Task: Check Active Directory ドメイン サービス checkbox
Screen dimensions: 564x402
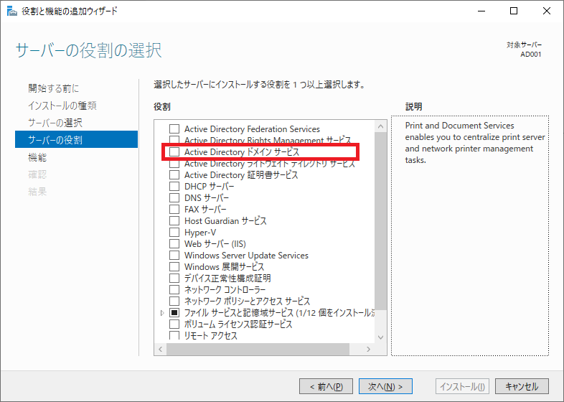Action: click(174, 152)
